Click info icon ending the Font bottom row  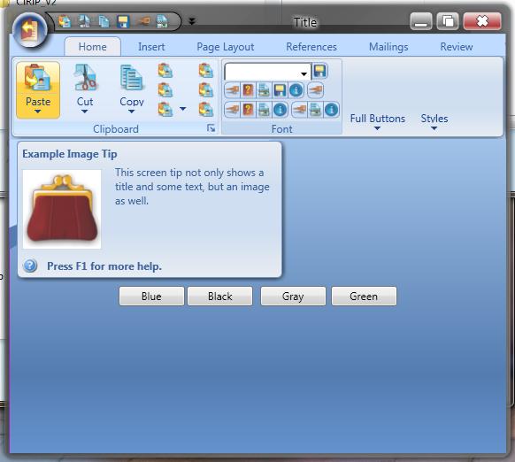click(331, 110)
